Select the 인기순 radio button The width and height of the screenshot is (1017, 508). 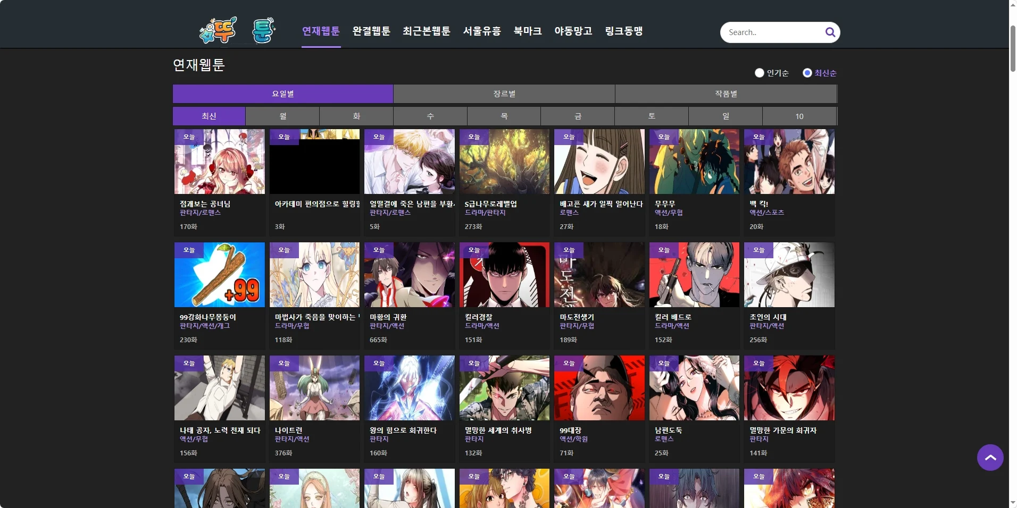point(760,73)
